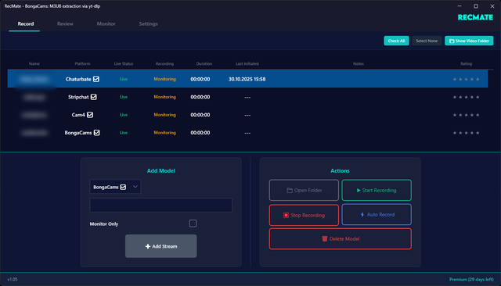Open the Show Video Folder button
Viewport: 501px width, 286px height.
(469, 41)
